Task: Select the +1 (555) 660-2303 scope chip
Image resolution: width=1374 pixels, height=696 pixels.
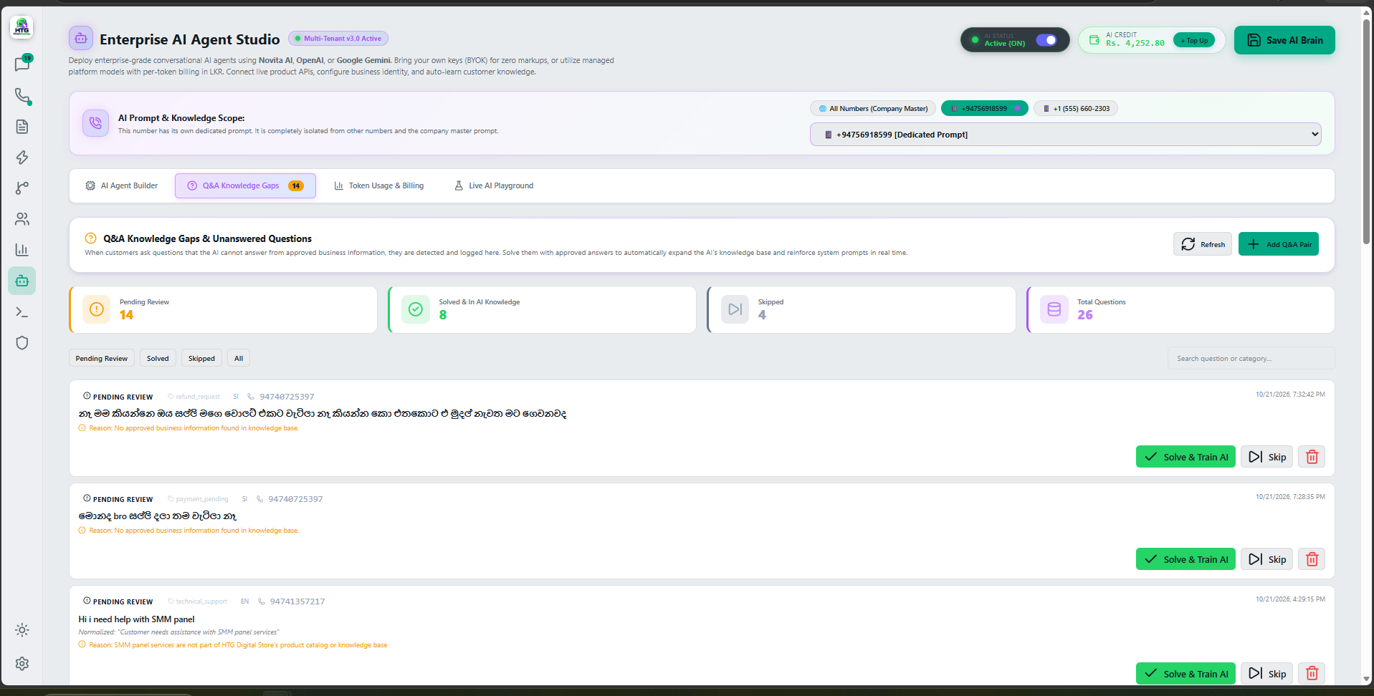Action: pos(1076,109)
